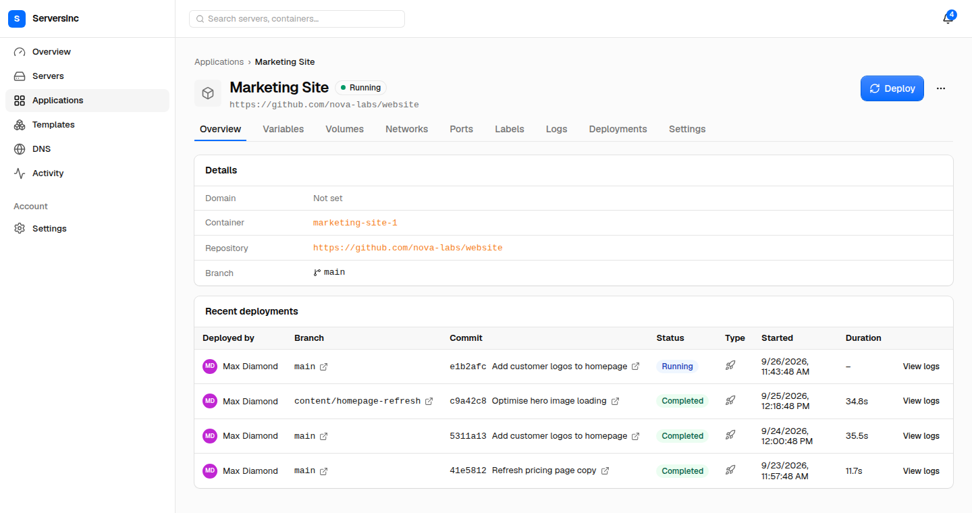The image size is (972, 513).
Task: Open main branch link in the 5311a13 row
Action: pos(311,436)
